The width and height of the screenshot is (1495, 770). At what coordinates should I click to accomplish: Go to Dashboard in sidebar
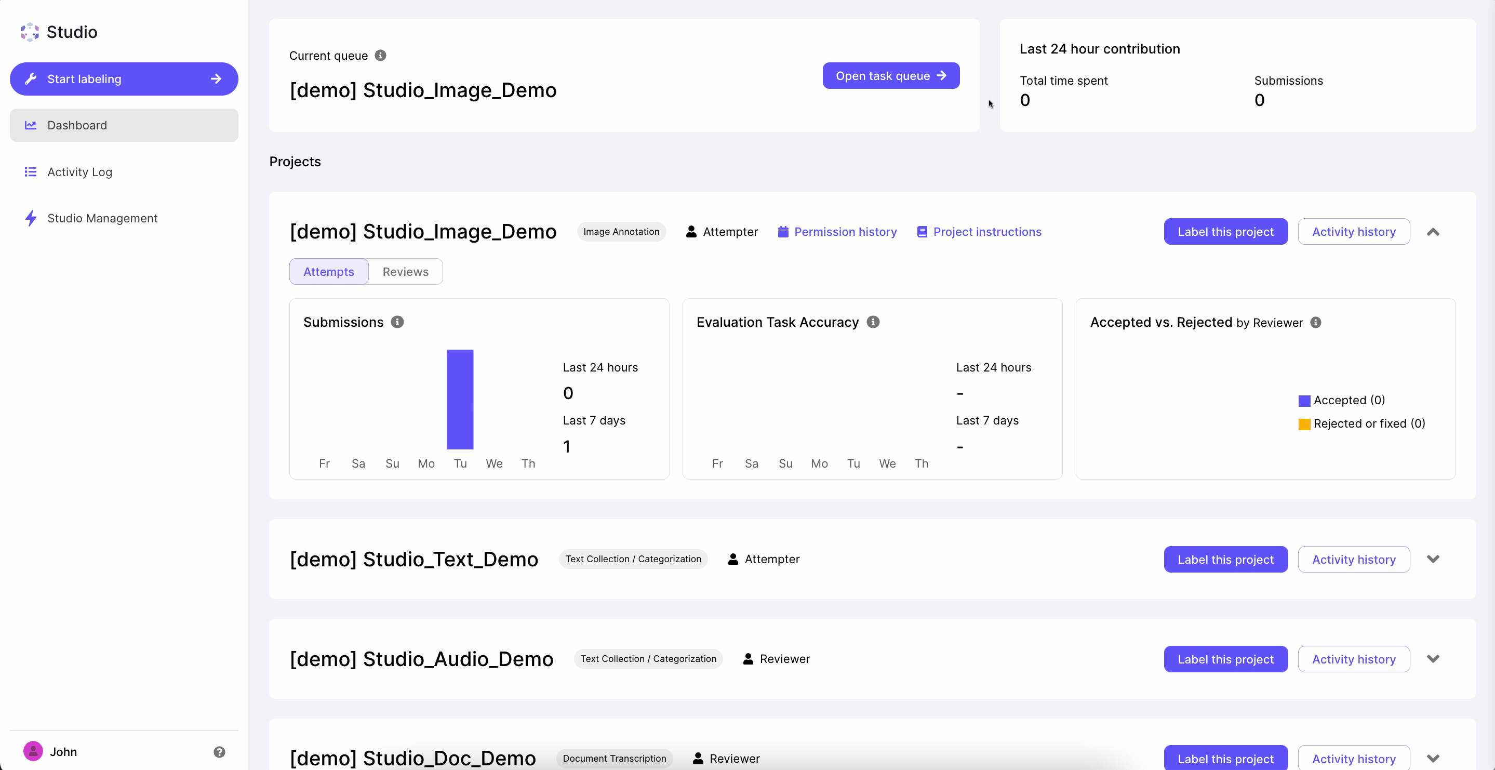point(77,125)
